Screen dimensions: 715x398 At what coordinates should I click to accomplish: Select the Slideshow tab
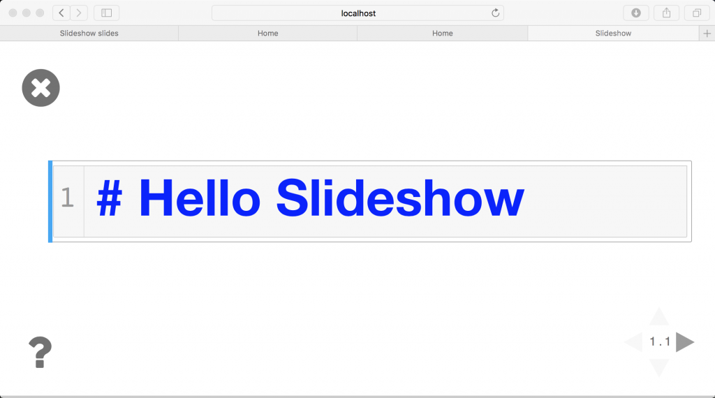coord(613,34)
